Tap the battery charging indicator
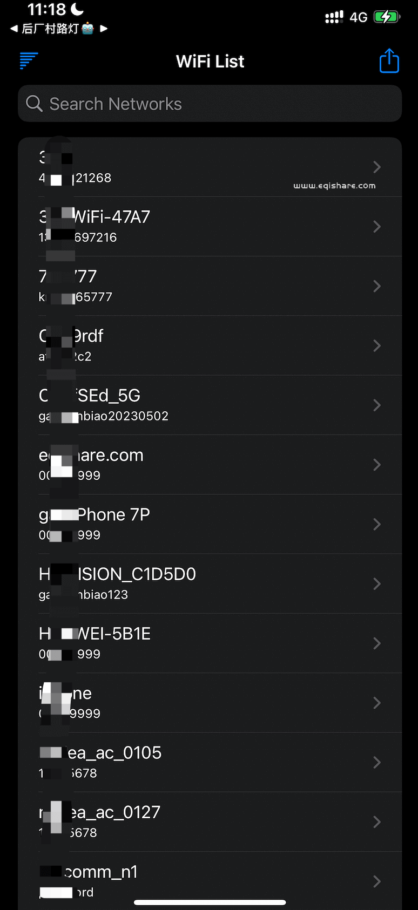The height and width of the screenshot is (910, 418). [387, 17]
